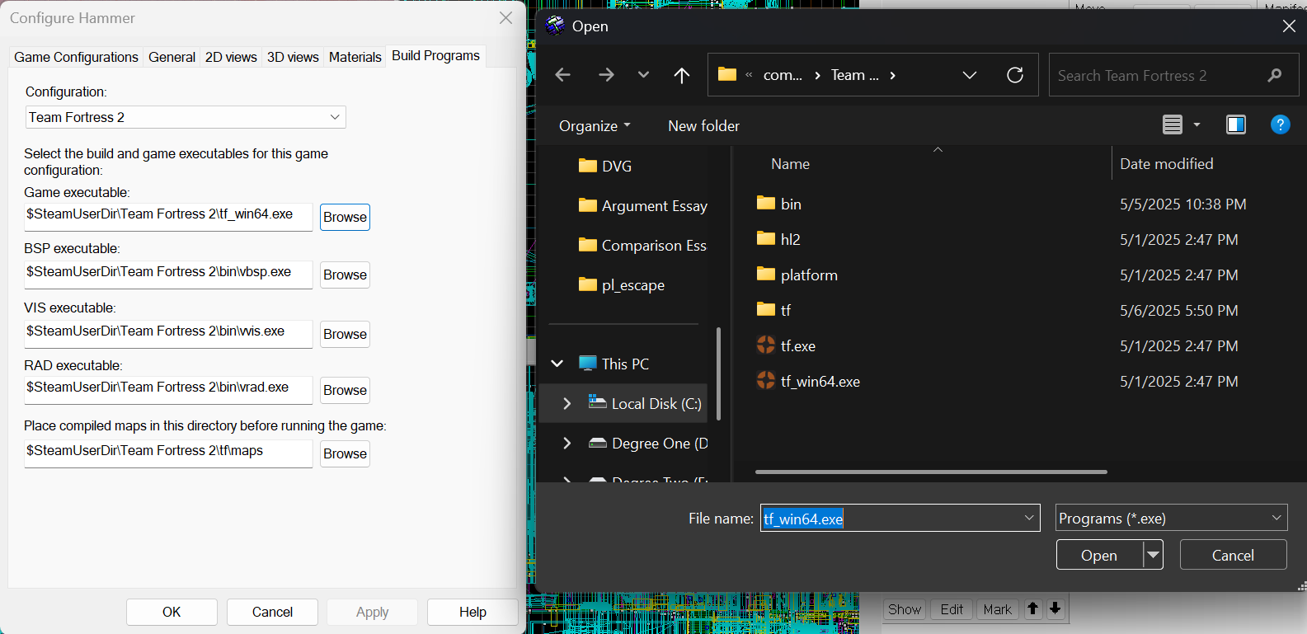Screen dimensions: 1307x634
Task: Open the Organize menu
Action: click(595, 125)
